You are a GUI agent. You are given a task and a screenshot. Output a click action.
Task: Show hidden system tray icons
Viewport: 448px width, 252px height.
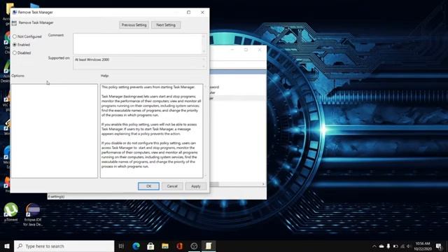374,246
